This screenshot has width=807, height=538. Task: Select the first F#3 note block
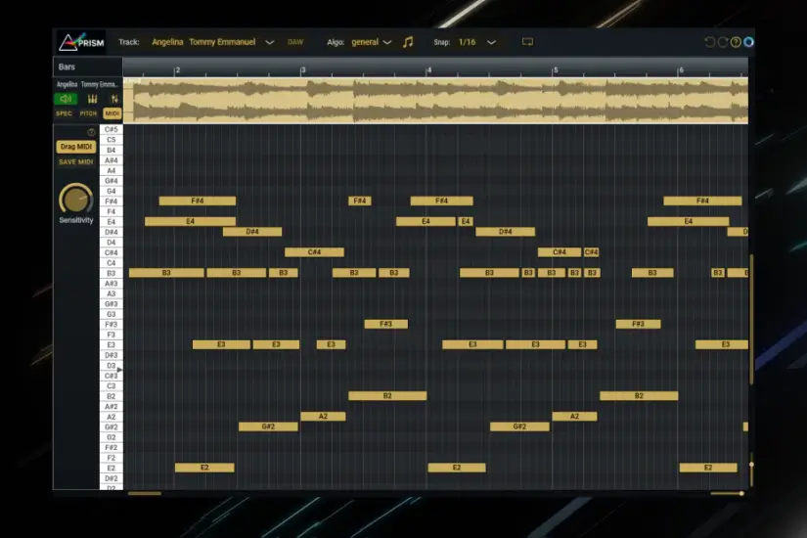click(x=386, y=324)
